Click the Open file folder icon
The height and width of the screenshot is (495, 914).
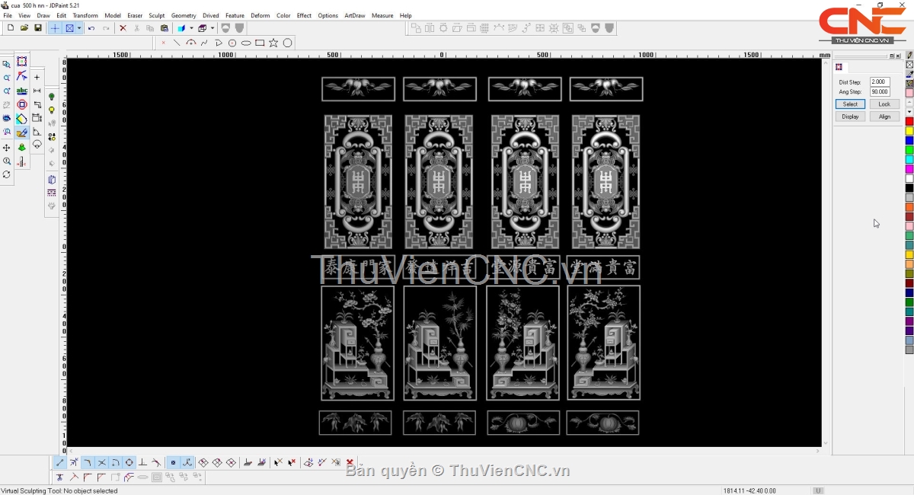24,28
